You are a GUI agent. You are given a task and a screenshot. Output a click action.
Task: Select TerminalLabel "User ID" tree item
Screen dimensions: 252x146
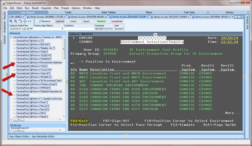33,73
